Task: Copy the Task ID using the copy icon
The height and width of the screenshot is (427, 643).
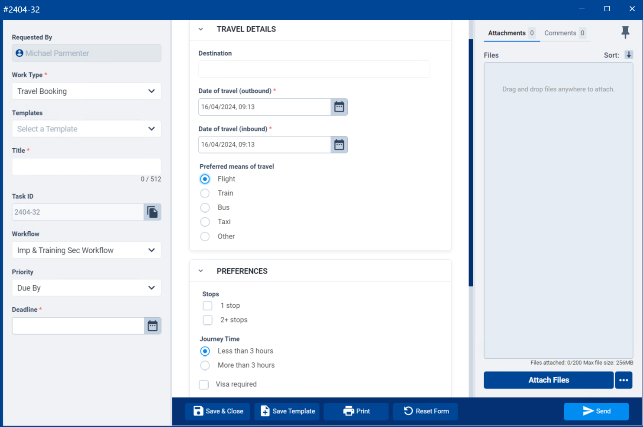Action: (x=152, y=212)
